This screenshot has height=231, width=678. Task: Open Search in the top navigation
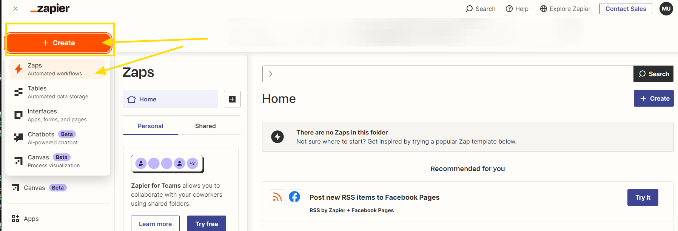pyautogui.click(x=481, y=9)
